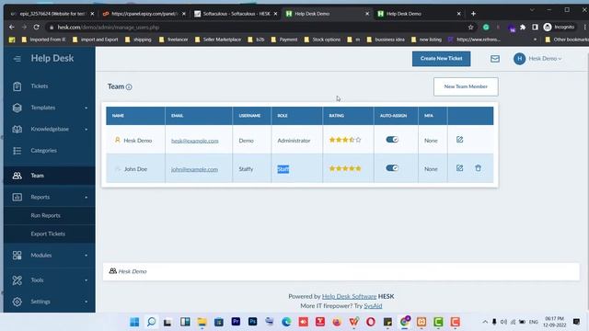Click the address bar URL
The width and height of the screenshot is (589, 331).
pos(109,27)
